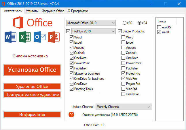Image resolution: width=186 pixels, height=130 pixels.
Task: Click the Outlook icon in the logo area
Action: click(x=39, y=37)
